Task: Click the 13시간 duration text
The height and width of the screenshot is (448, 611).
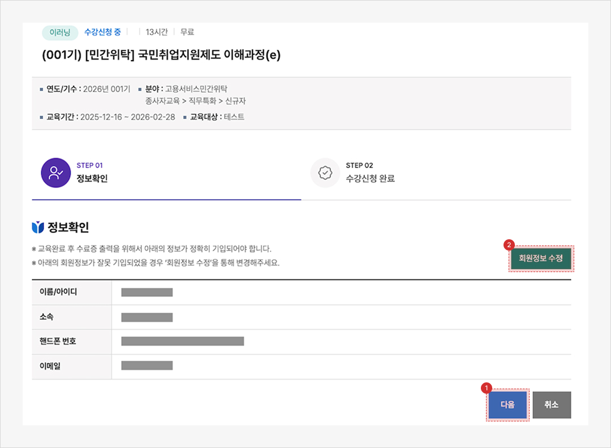Action: point(157,32)
